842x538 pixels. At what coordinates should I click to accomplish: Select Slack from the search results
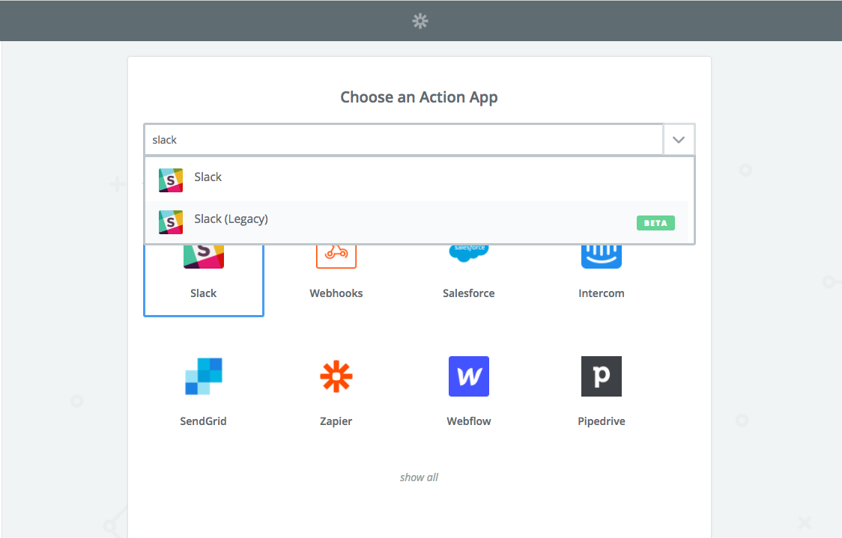pyautogui.click(x=420, y=180)
